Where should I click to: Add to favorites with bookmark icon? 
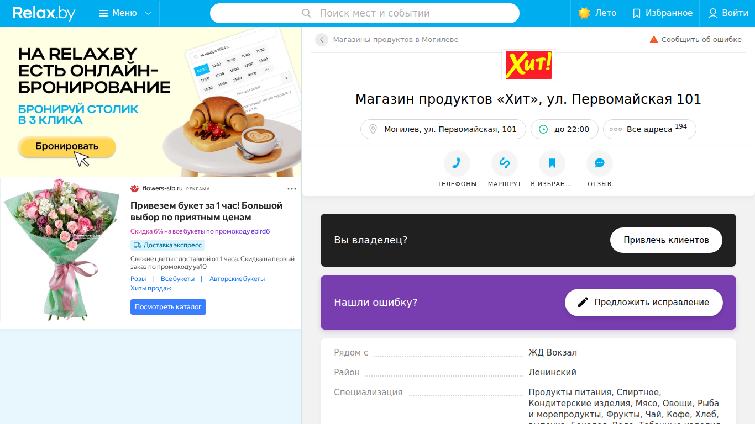coord(552,163)
